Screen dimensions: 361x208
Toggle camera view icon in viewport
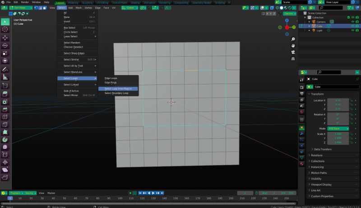tap(293, 52)
